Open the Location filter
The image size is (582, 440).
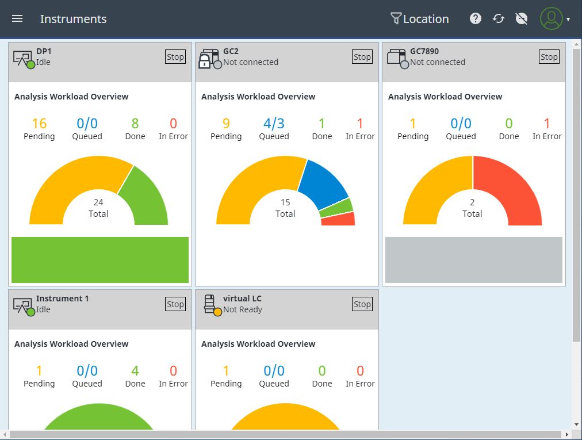click(x=420, y=18)
